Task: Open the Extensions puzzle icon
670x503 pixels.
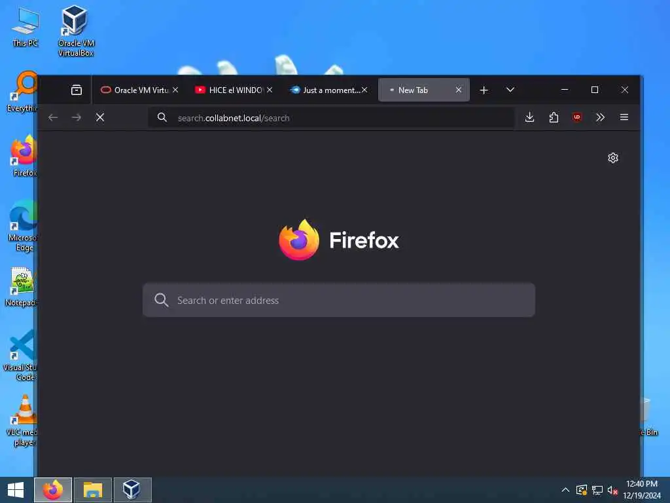Action: (554, 117)
